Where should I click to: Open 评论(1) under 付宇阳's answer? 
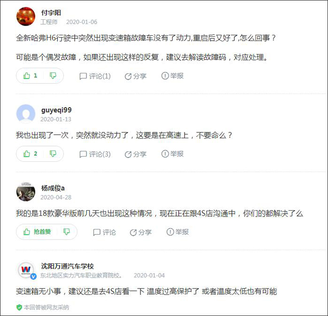(x=95, y=76)
